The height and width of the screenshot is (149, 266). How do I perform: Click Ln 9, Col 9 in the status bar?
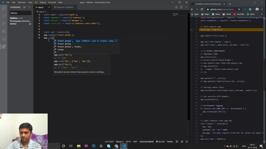point(109,142)
